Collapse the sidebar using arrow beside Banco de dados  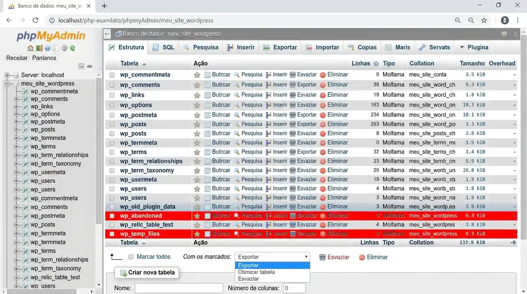(x=107, y=34)
